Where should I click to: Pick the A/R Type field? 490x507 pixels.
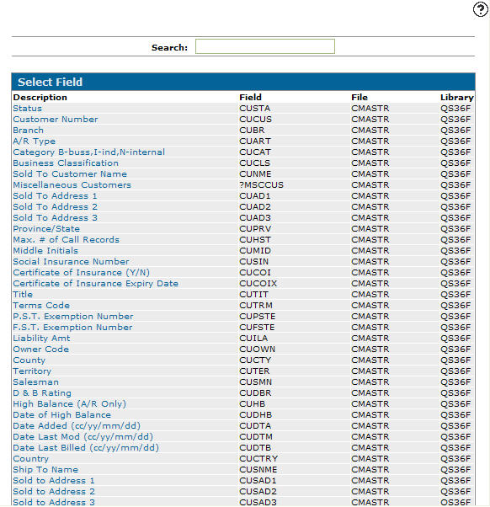(35, 141)
